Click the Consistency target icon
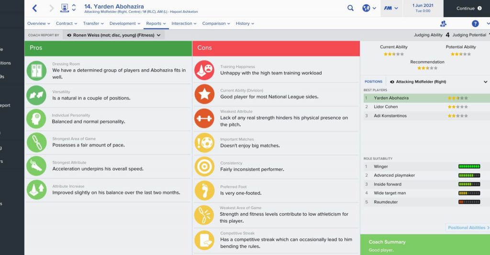Image resolution: width=490 pixels, height=255 pixels. (204, 167)
